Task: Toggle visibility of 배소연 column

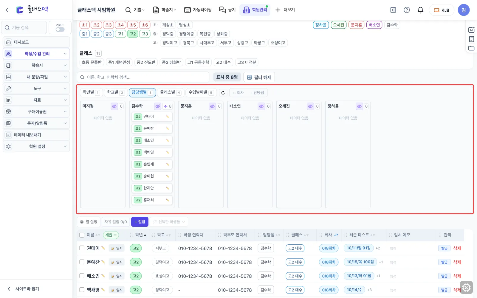Action: 261,106
